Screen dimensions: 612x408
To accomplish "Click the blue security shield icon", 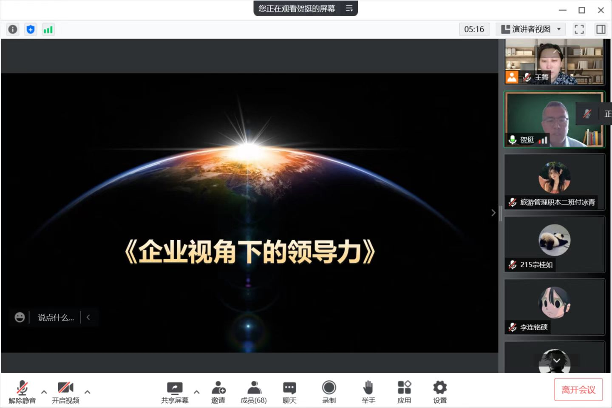I will (30, 29).
